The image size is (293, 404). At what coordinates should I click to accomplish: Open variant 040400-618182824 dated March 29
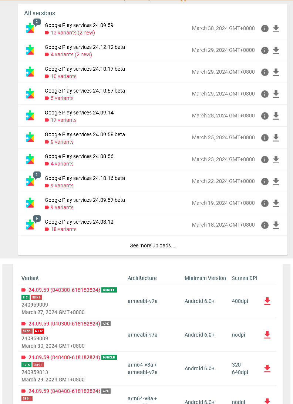[64, 358]
